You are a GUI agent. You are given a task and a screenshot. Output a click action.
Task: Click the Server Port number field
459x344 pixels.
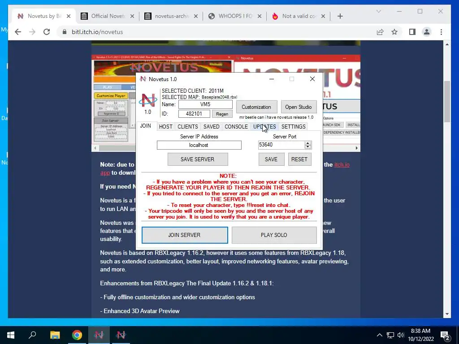point(281,145)
